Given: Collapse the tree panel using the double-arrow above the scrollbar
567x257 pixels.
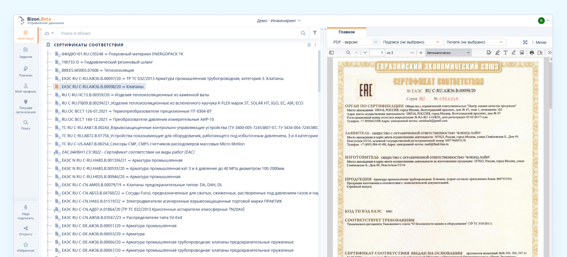Looking at the screenshot, I should 322,30.
